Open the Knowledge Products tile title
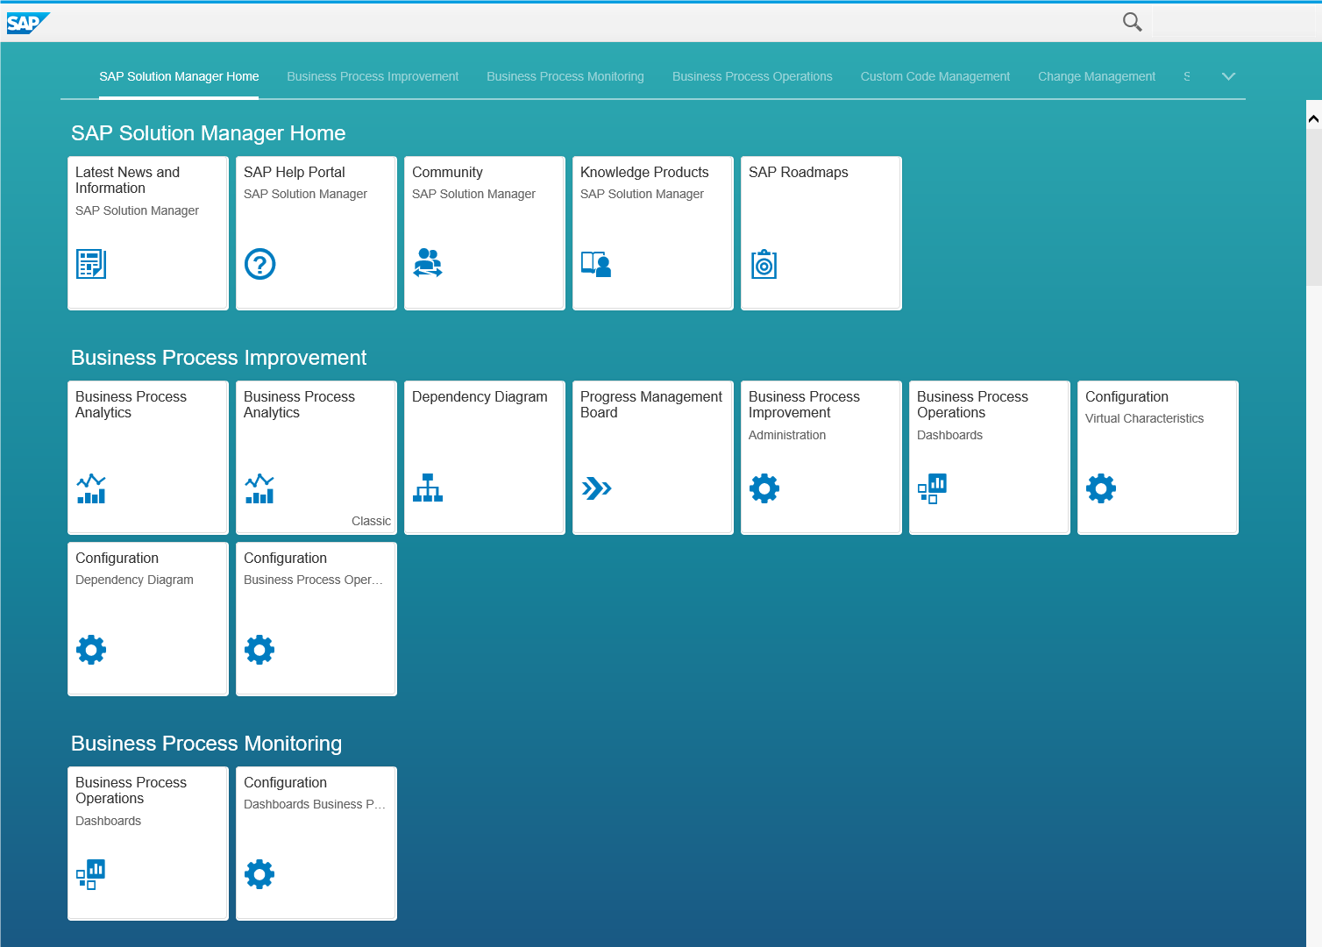1322x947 pixels. [644, 173]
